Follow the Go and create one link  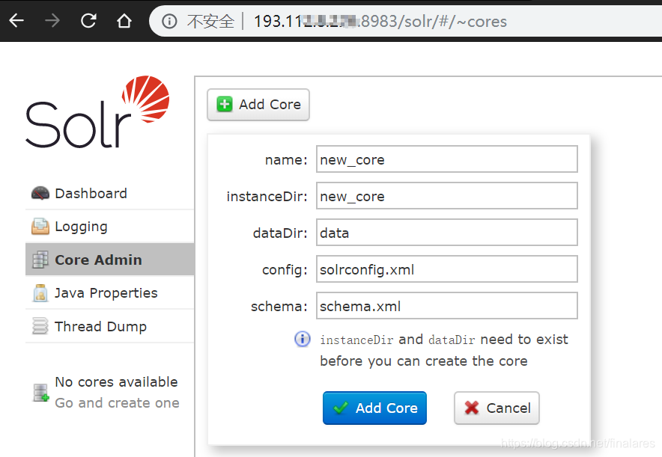(x=117, y=403)
